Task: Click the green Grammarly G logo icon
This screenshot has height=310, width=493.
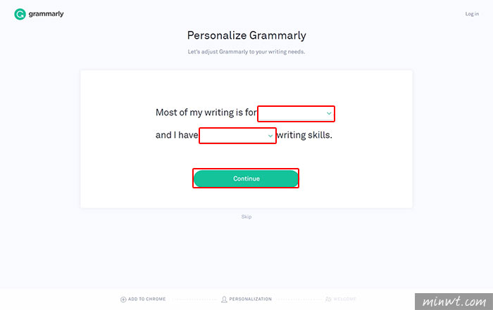Action: pyautogui.click(x=20, y=14)
